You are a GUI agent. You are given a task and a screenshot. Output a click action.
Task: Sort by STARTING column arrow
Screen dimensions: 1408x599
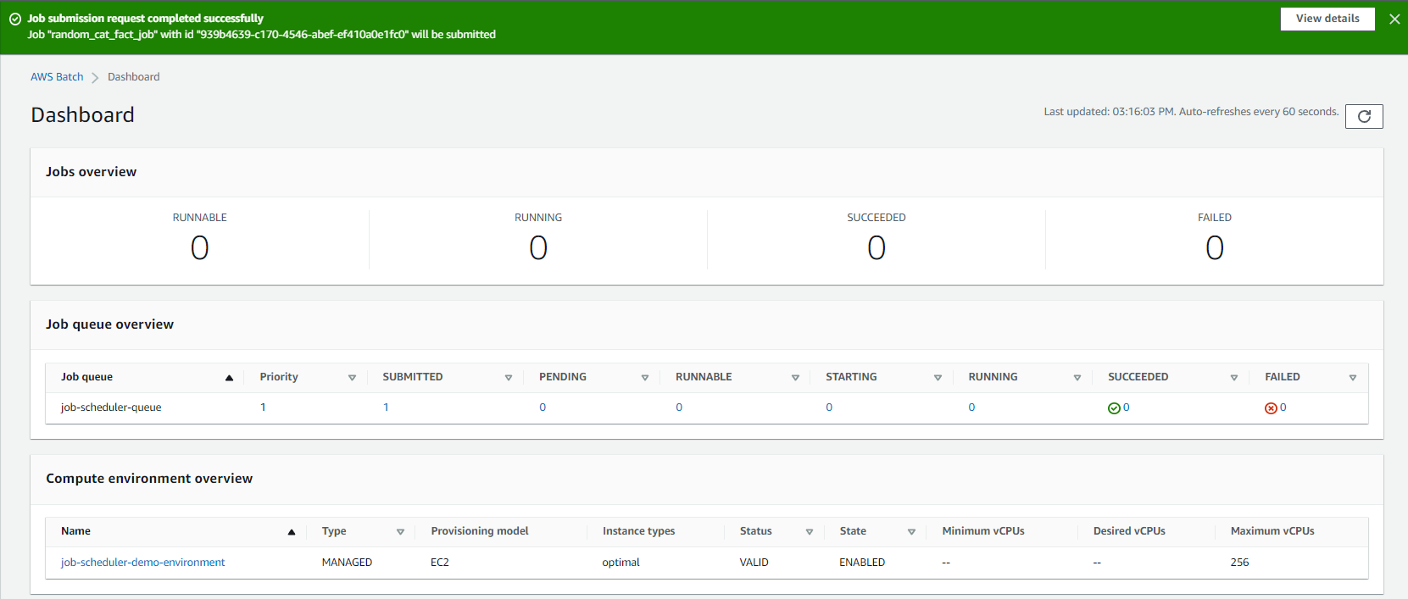click(938, 378)
